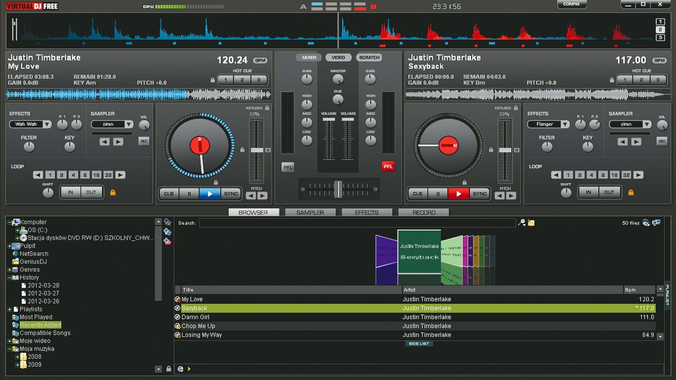
Task: Collapse the History tree node
Action: [x=10, y=278]
